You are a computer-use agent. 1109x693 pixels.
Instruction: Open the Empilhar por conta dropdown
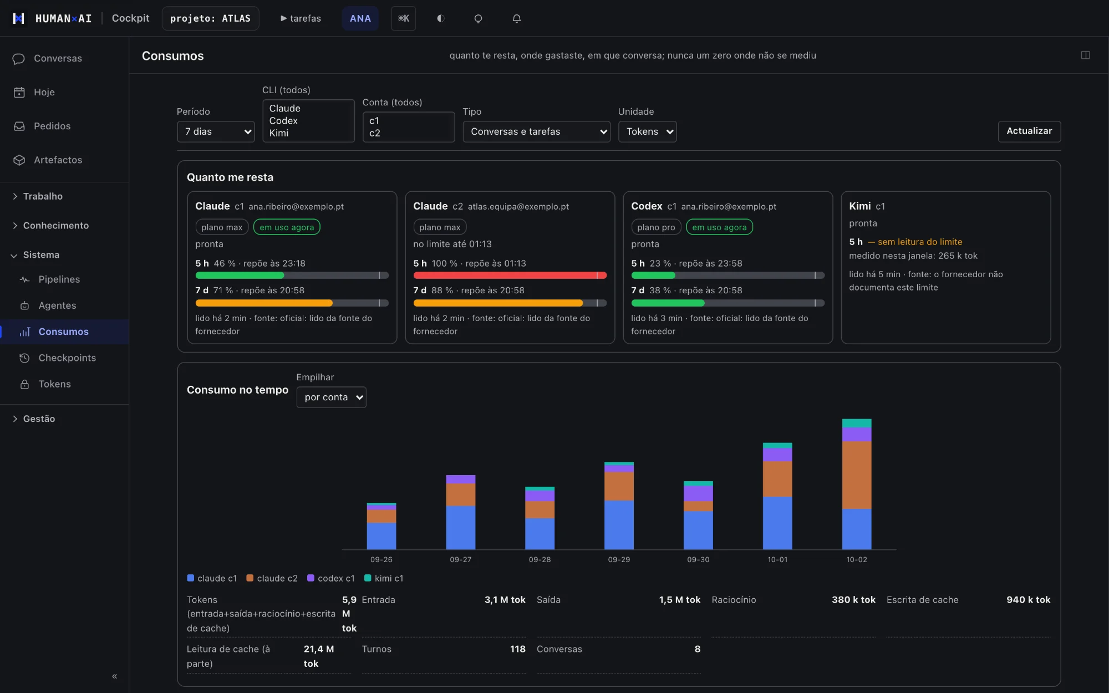pyautogui.click(x=331, y=397)
